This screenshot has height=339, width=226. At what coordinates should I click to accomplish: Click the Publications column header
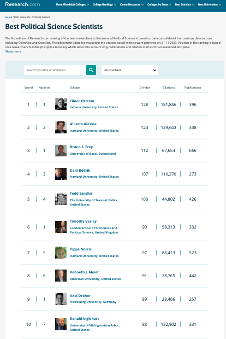pos(193,87)
